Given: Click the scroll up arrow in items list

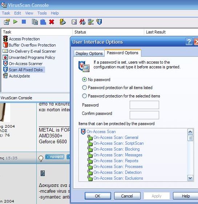Looking at the screenshot, I should [190, 132].
